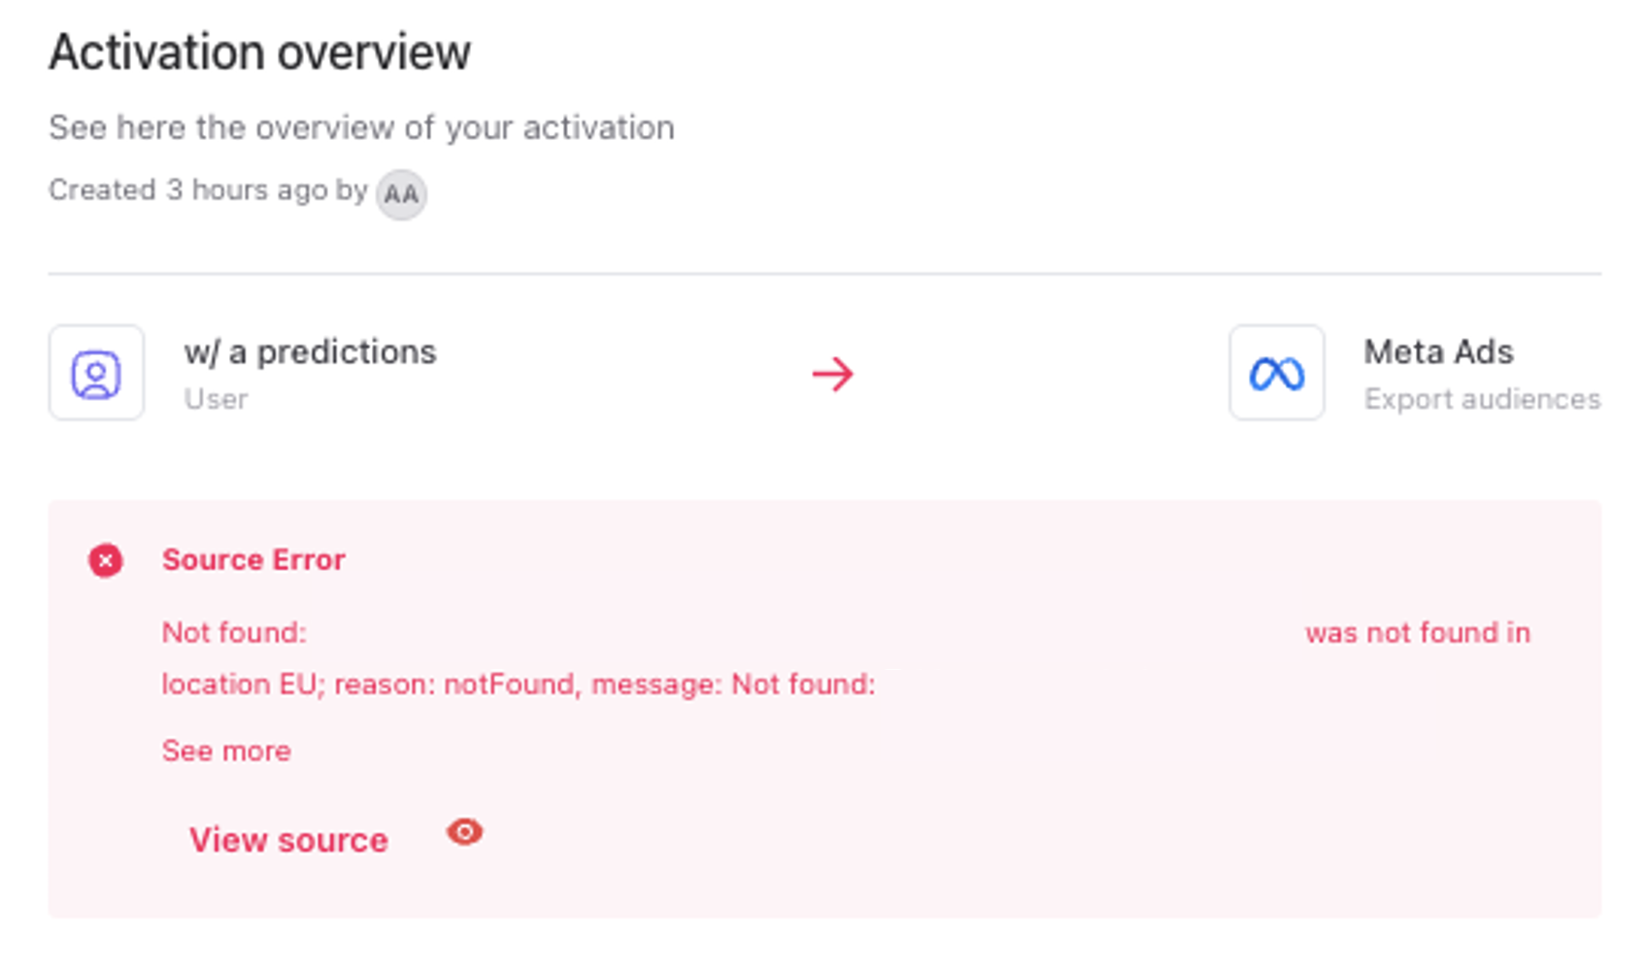Image resolution: width=1647 pixels, height=965 pixels.
Task: Click "See here the overview" description text
Action: tap(361, 128)
